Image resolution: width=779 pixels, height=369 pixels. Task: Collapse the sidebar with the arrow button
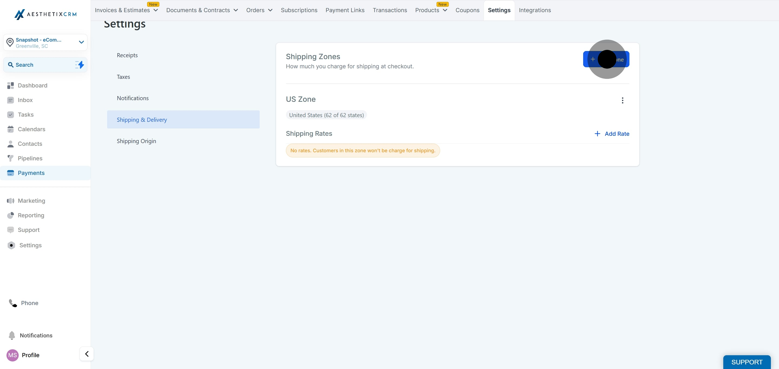(87, 354)
